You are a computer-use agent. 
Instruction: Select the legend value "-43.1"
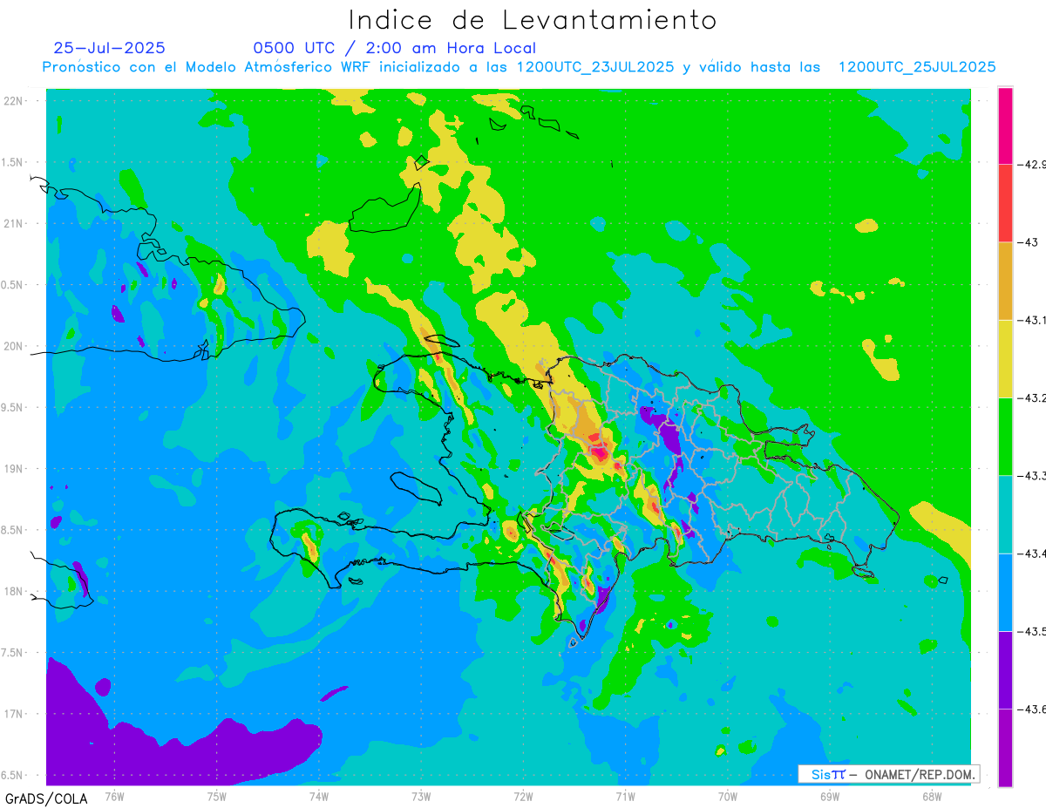pyautogui.click(x=1032, y=320)
